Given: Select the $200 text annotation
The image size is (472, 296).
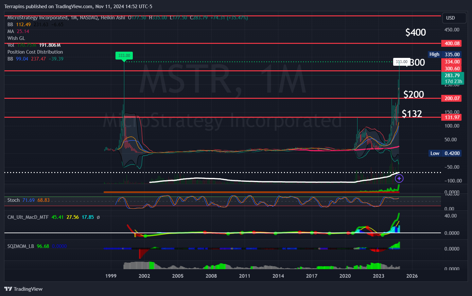Looking at the screenshot, I should (414, 95).
